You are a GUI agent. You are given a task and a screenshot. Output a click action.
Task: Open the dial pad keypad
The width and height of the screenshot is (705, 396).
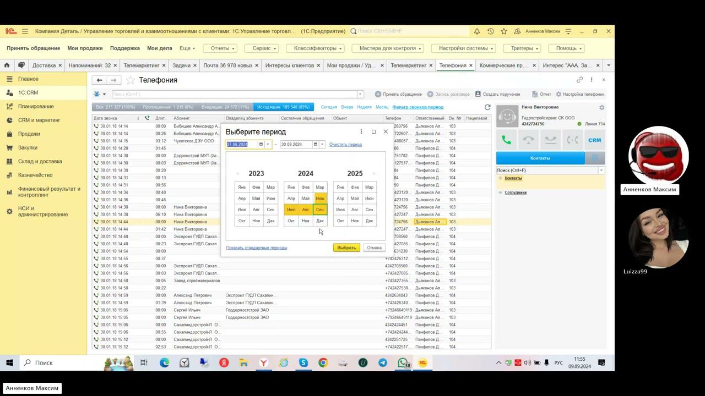point(595,158)
